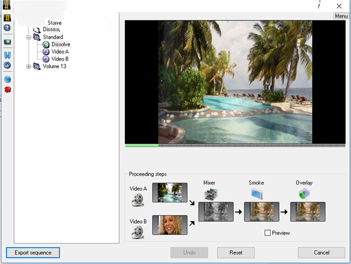The height and width of the screenshot is (264, 351).
Task: Click the monitor screen sidebar icon
Action: 8,42
